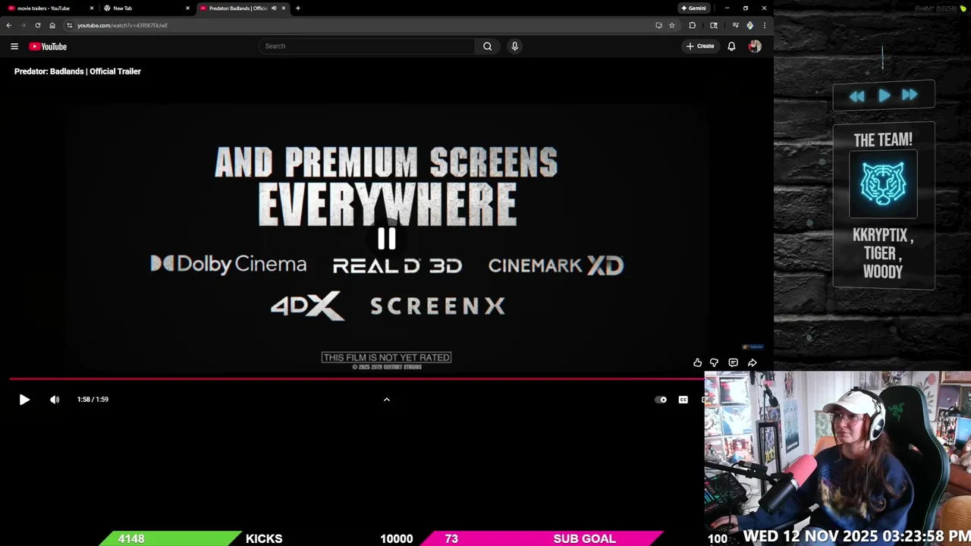Open the media controls toolbar icon
This screenshot has width=971, height=546.
(x=735, y=25)
